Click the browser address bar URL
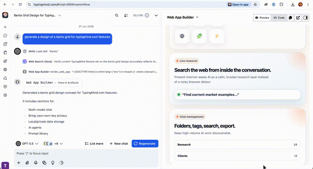313x169 pixels. (x=62, y=4)
